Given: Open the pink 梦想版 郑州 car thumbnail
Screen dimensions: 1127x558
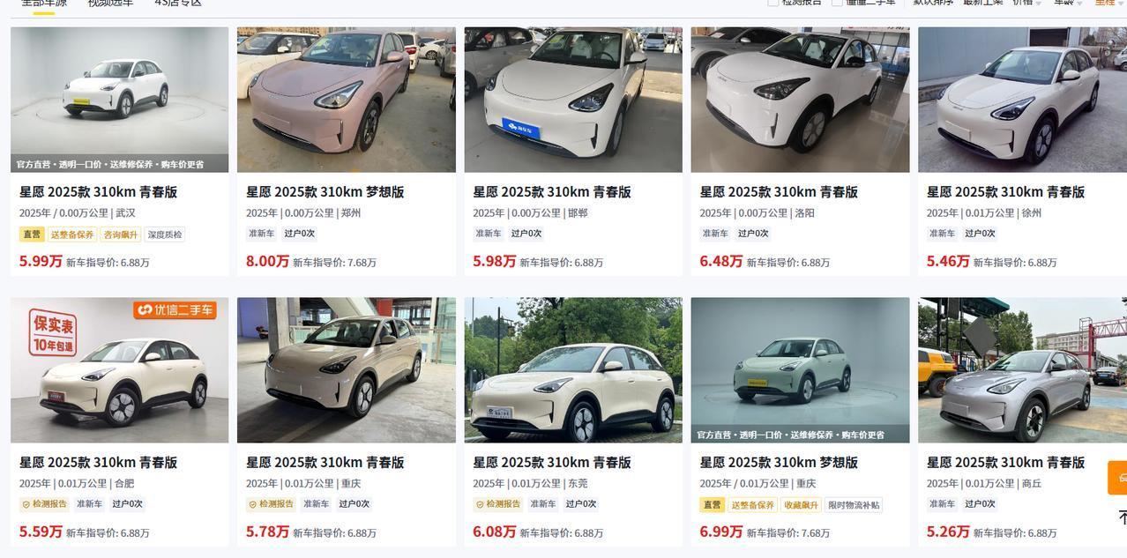Looking at the screenshot, I should pyautogui.click(x=347, y=100).
